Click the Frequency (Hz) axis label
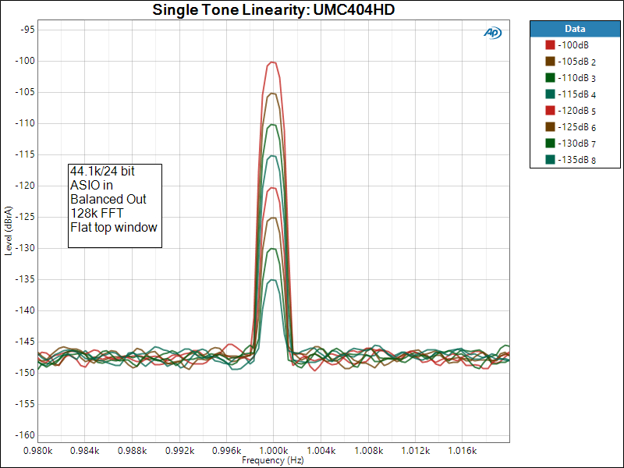 [273, 460]
